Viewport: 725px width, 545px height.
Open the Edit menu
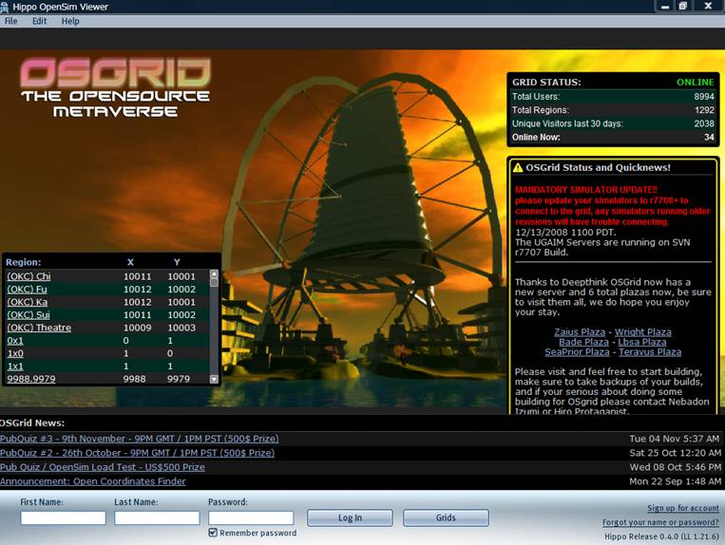tap(39, 21)
